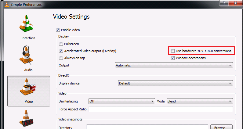Viewport: 243px width, 129px height.
Task: Open the Interface settings cone icon
Action: point(28,24)
